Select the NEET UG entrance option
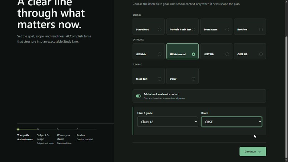 [216, 51]
